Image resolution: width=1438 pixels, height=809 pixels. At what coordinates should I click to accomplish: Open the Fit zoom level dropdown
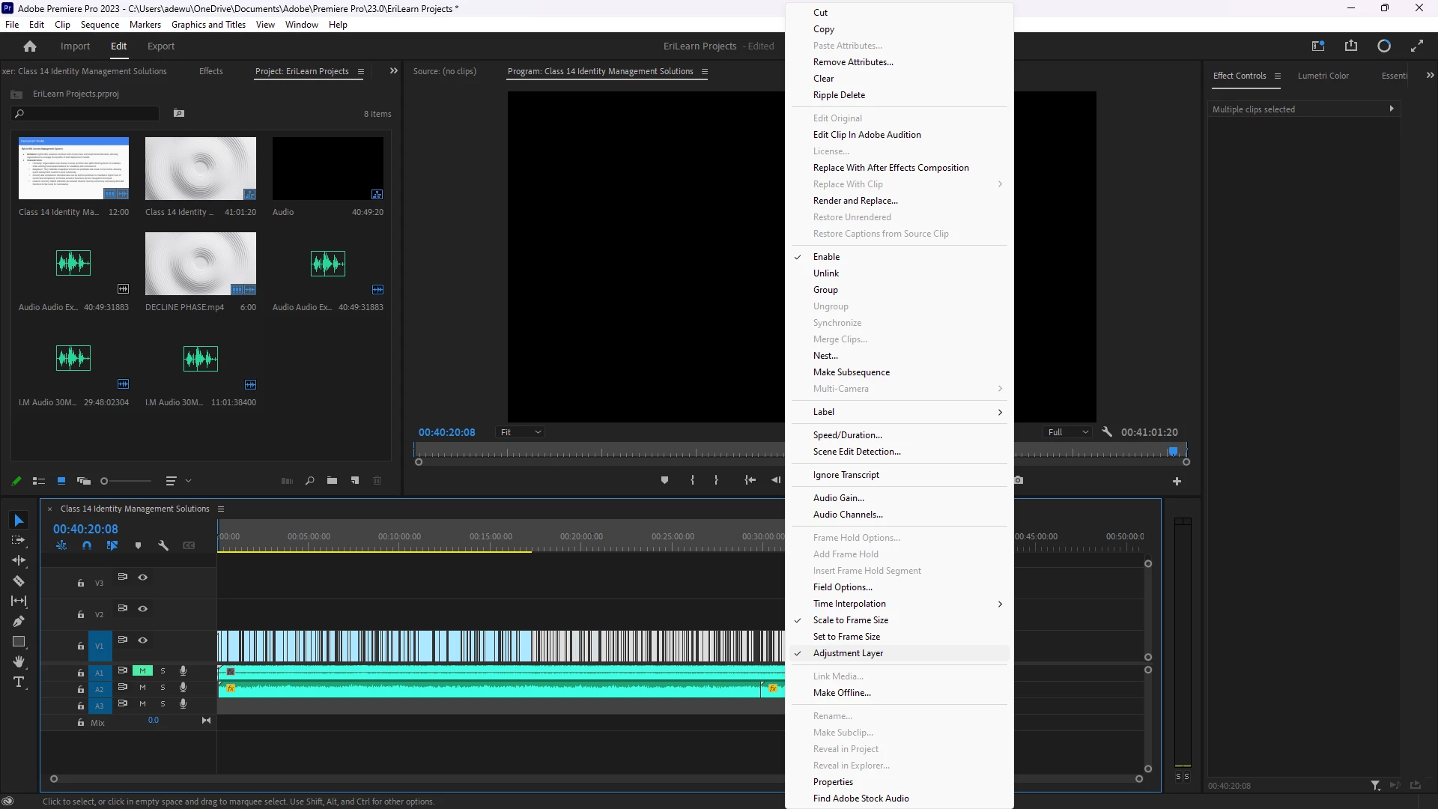520,432
